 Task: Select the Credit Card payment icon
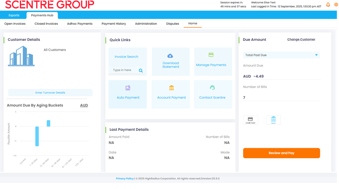click(x=250, y=120)
